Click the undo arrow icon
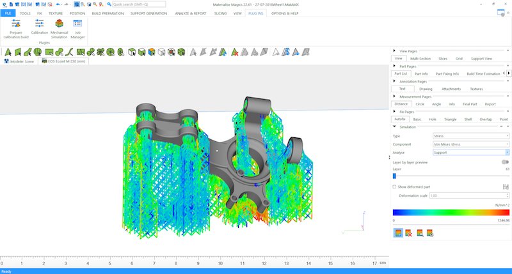This screenshot has height=274, width=512. click(x=58, y=4)
